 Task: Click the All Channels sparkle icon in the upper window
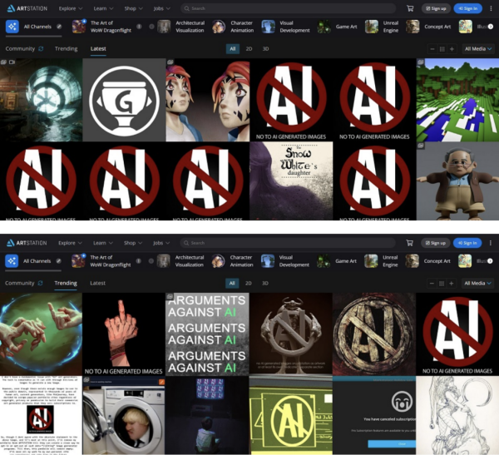tap(12, 27)
